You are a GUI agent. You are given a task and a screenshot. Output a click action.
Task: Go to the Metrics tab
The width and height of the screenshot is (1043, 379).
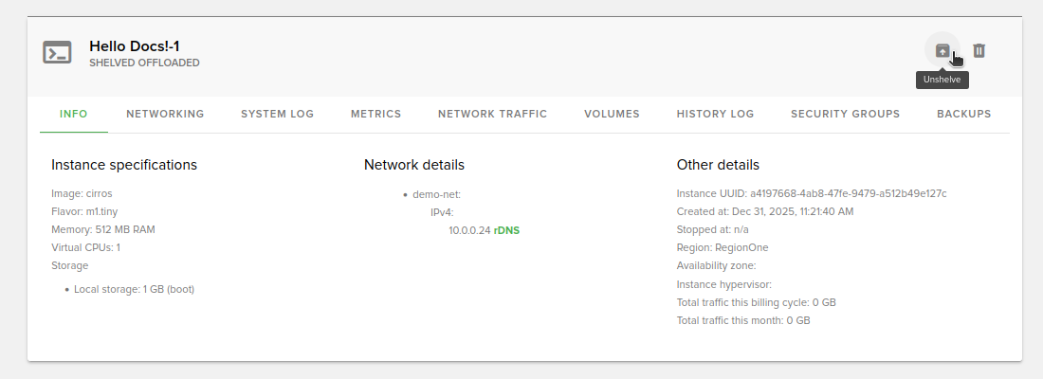pyautogui.click(x=375, y=114)
